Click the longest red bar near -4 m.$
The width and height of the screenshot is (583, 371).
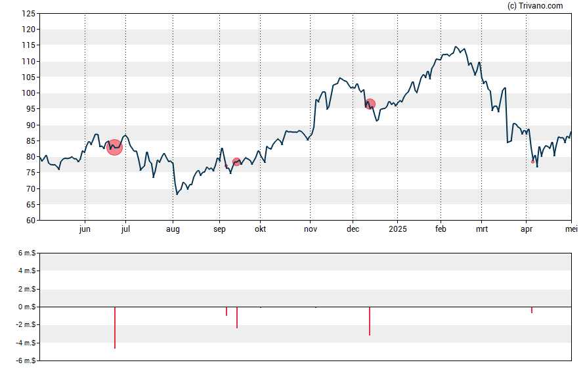point(115,328)
